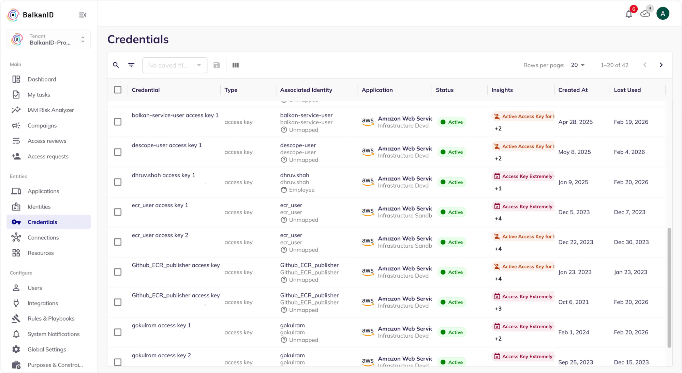Open the user avatar A menu
Image resolution: width=682 pixels, height=373 pixels.
(663, 14)
